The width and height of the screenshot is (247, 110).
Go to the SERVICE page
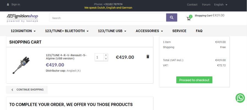pos(179,31)
